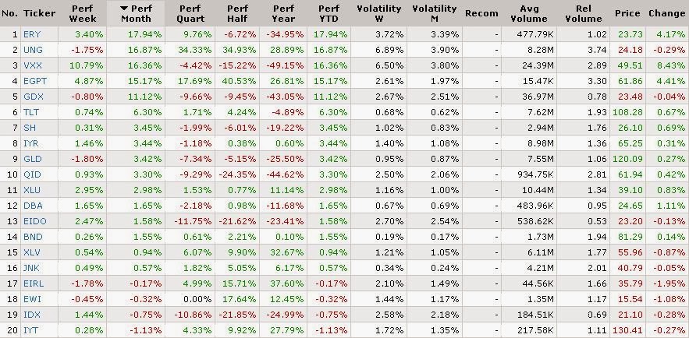The height and width of the screenshot is (338, 689).
Task: Sort by Perf Quart column
Action: [x=190, y=13]
